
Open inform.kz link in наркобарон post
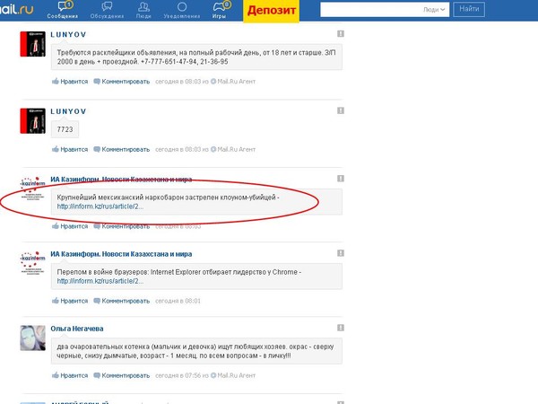(100, 206)
